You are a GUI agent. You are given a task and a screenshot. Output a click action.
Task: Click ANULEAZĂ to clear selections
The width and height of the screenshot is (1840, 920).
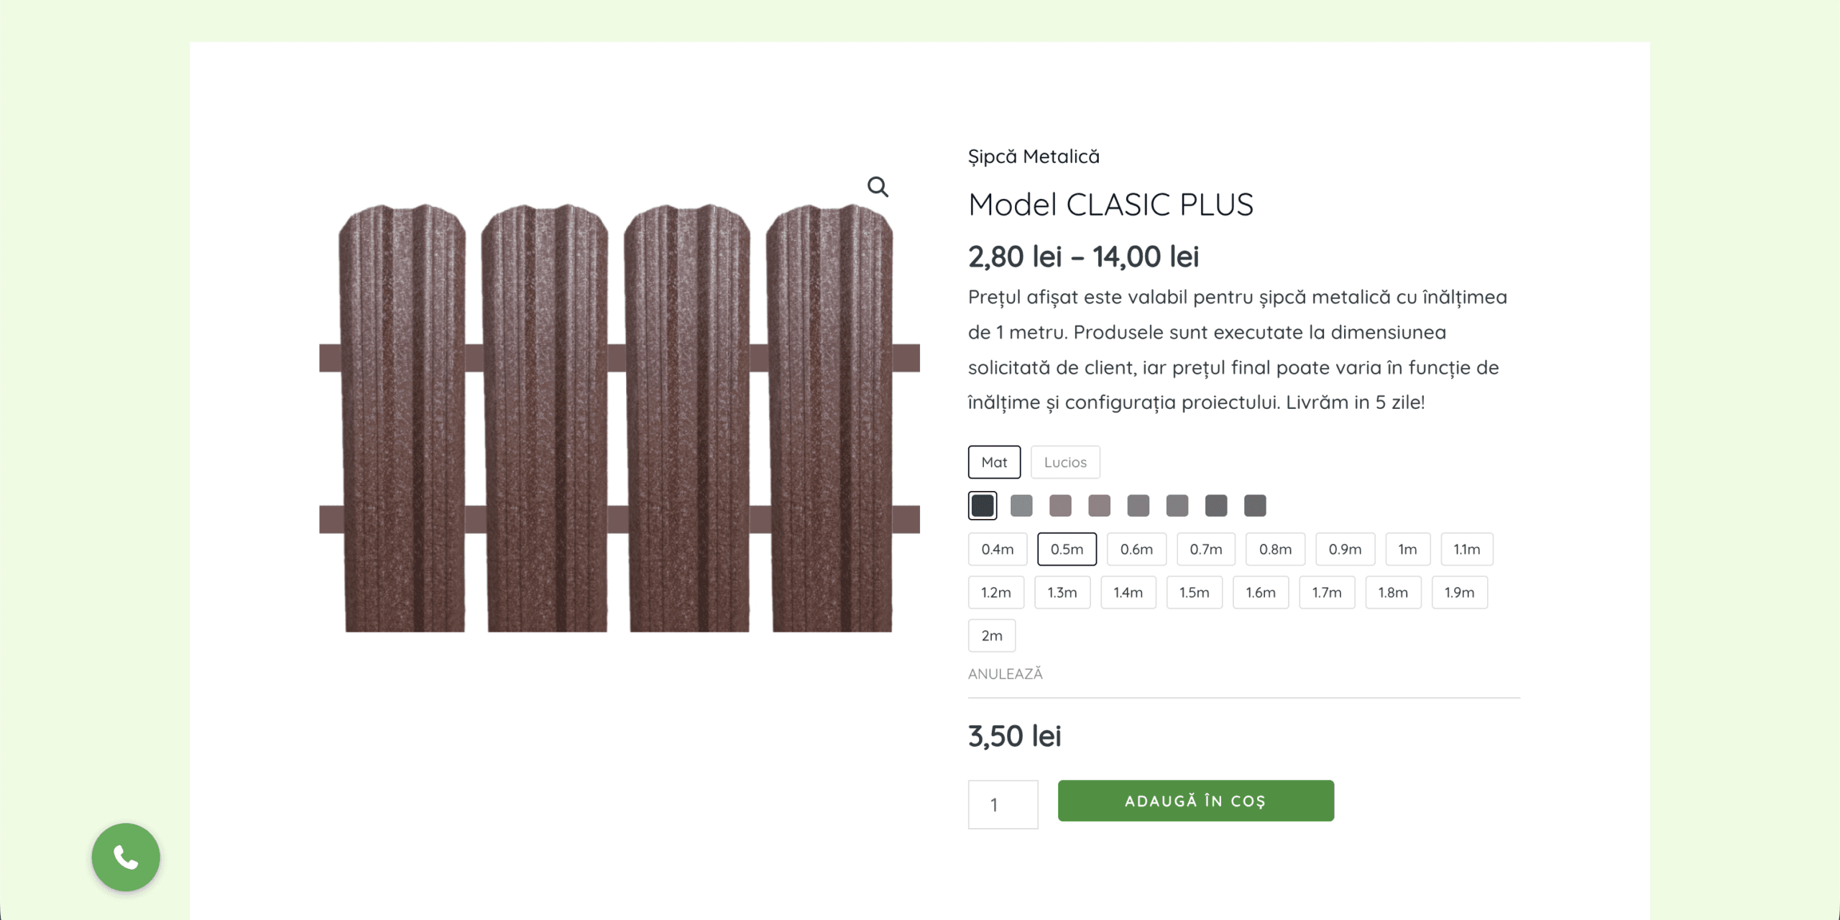1005,673
